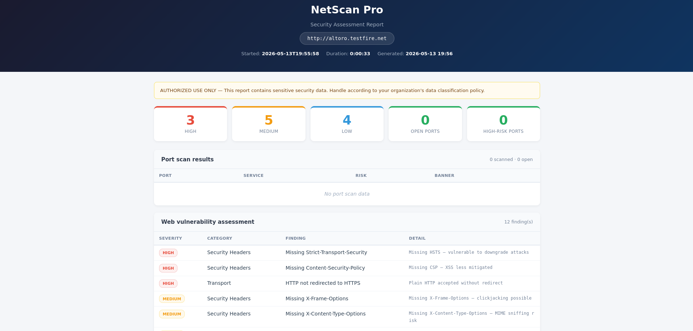Click detail 'Missing CSP — XSS less mitigated'

click(x=450, y=267)
